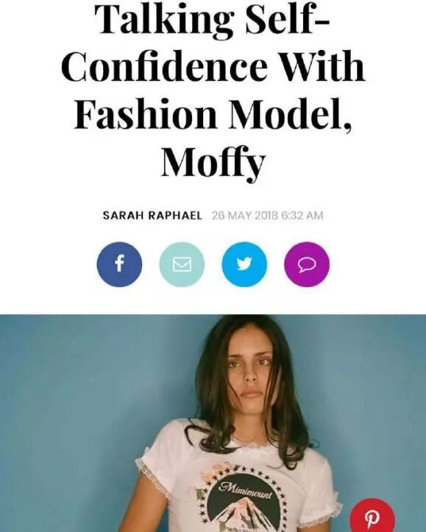Screen dimensions: 426x532
Task: Open comments with purple speech bubble icon
Action: [307, 264]
